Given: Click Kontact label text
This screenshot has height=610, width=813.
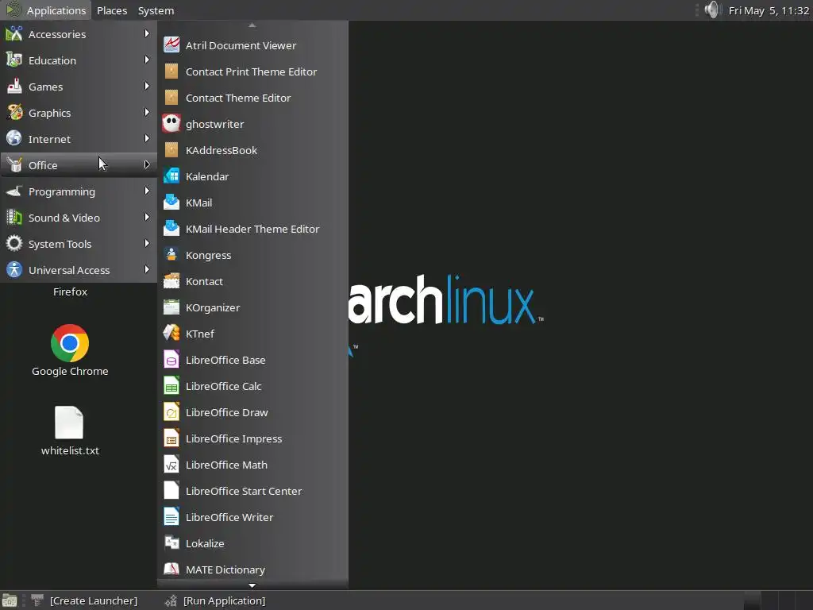Looking at the screenshot, I should coord(204,281).
